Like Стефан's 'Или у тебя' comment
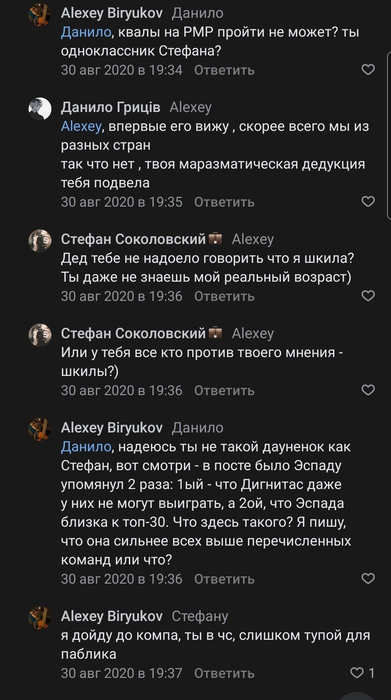Screen dimensions: 391x700 (x=368, y=390)
